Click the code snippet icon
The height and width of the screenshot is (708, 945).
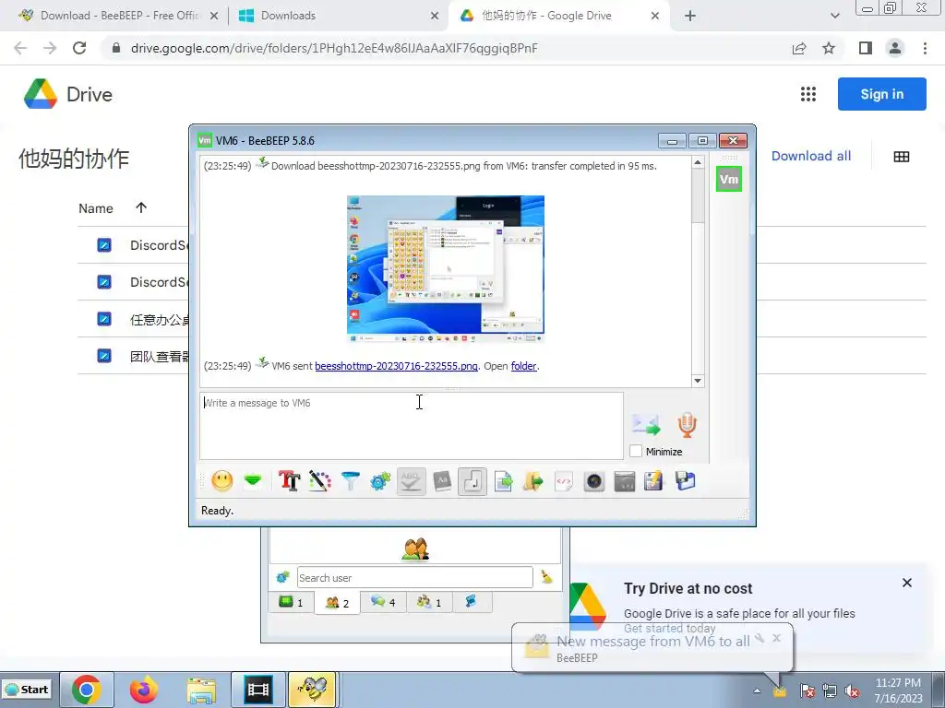pyautogui.click(x=564, y=481)
